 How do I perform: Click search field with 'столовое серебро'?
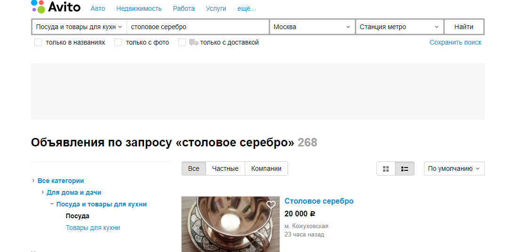coord(198,27)
